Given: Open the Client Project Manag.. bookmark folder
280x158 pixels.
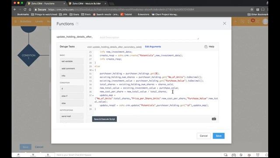Looking at the screenshot, I should [164, 14].
